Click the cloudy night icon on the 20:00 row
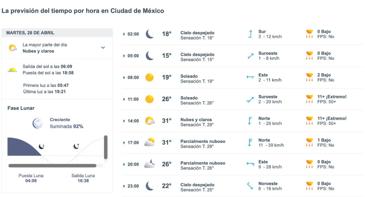 pyautogui.click(x=149, y=164)
